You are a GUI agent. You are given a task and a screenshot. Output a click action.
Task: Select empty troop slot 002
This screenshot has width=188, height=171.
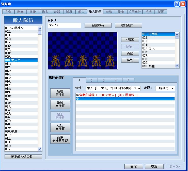tap(21, 32)
